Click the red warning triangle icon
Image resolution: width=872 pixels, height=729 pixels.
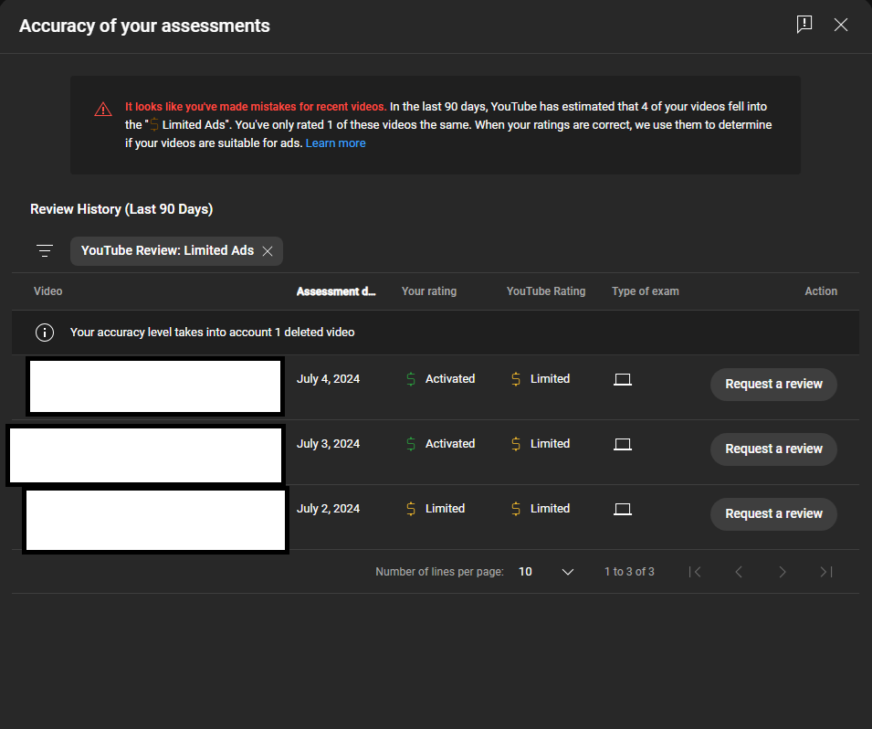coord(103,109)
